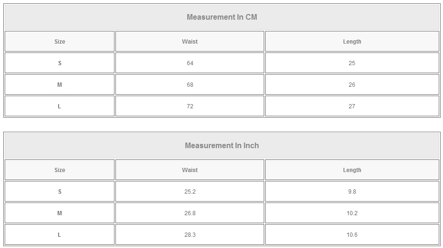Click the waist value 64 cell
Screen dimensions: 443x248
pos(190,63)
